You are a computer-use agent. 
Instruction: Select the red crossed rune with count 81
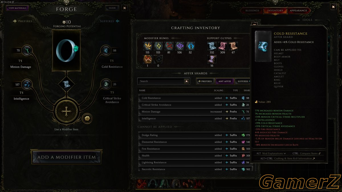169,46
